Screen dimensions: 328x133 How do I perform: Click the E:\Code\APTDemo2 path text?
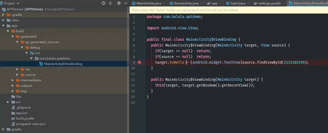(60, 9)
